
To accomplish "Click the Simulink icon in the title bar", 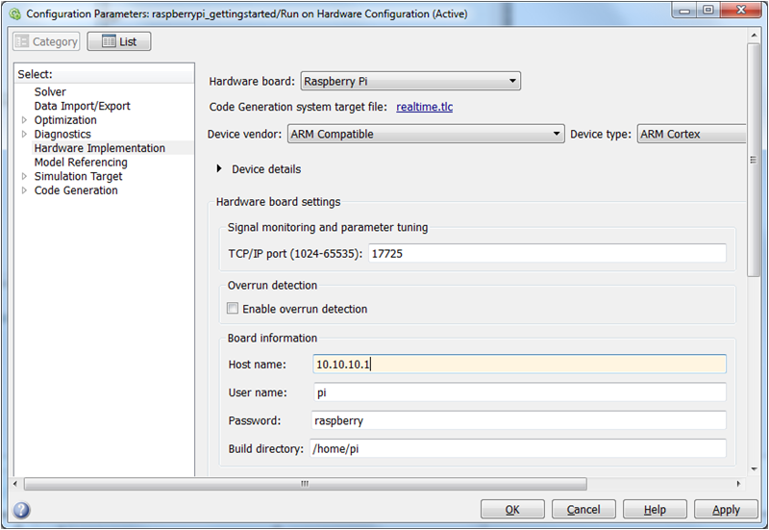I will tap(15, 13).
